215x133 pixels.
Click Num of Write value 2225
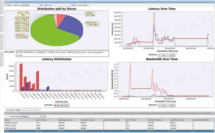click(127, 125)
